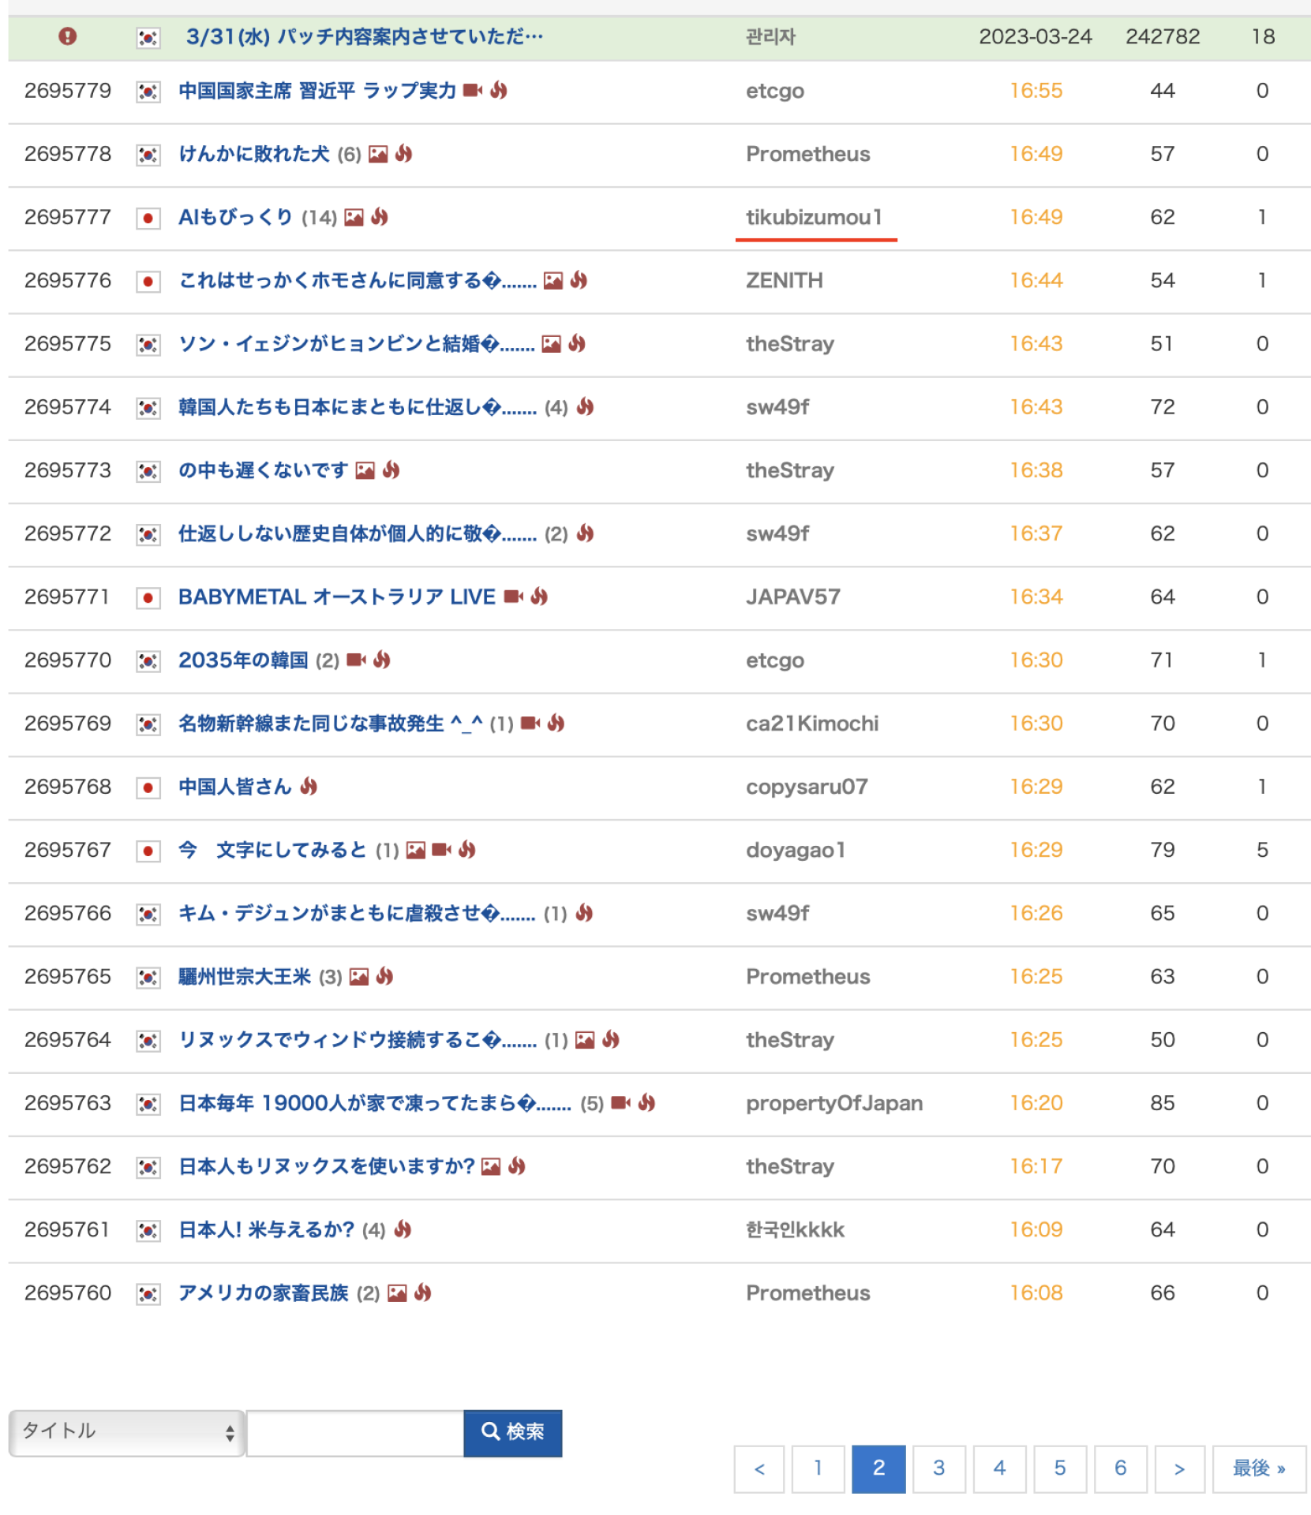
Task: Go to the previous page arrow
Action: coord(759,1468)
